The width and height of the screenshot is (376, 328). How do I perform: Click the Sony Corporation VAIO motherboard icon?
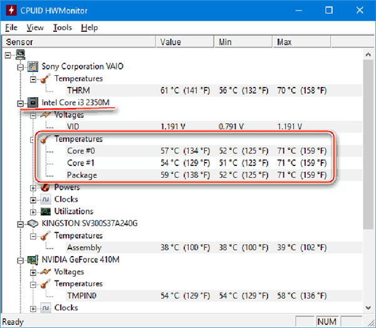pyautogui.click(x=33, y=66)
